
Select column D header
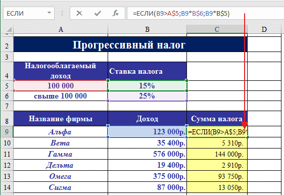264,29
